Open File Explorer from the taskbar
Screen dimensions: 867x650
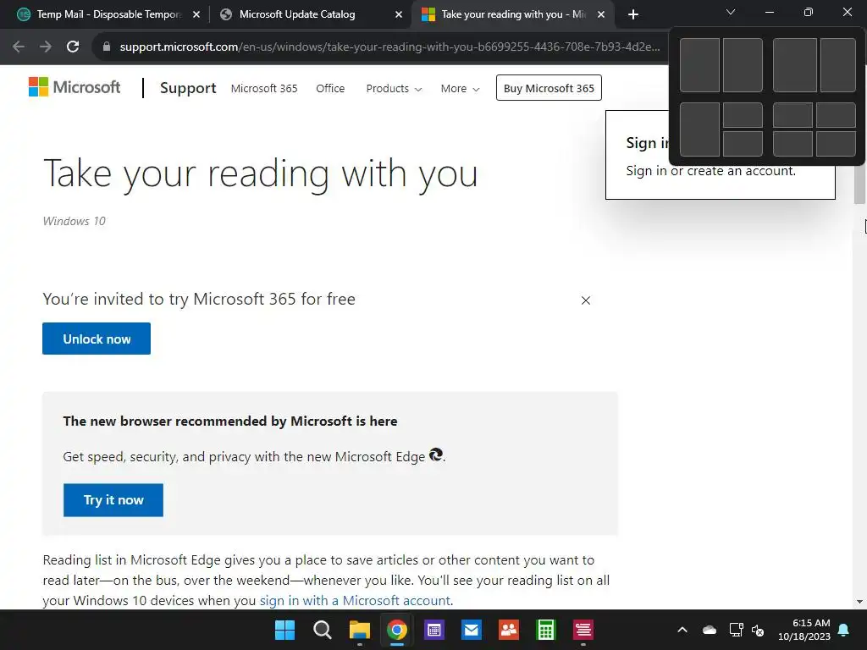(x=359, y=630)
